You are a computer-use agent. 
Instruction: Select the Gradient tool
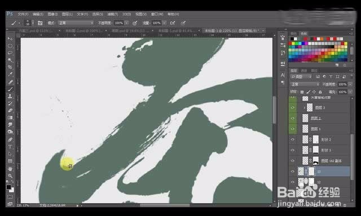(10, 118)
